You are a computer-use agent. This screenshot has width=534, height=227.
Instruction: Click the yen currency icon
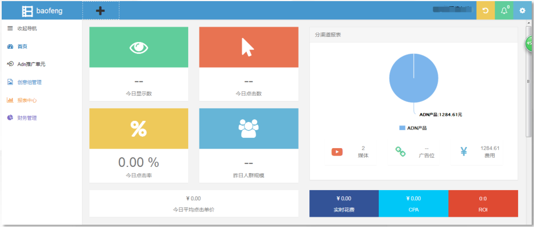tap(463, 152)
